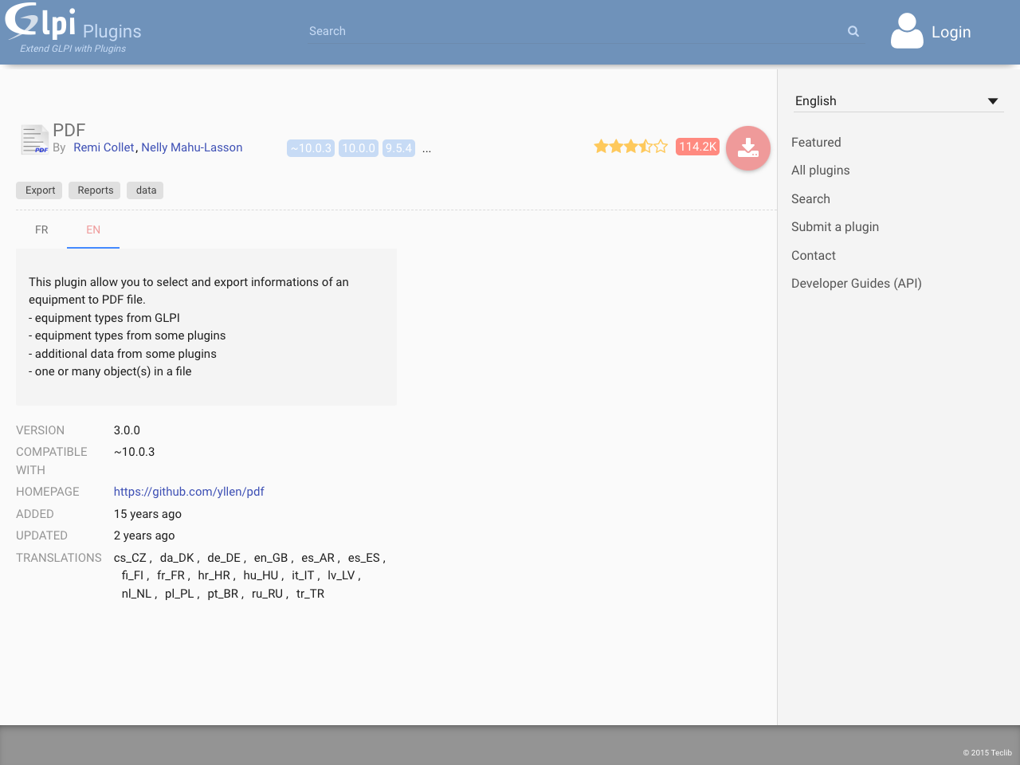Open All plugins in the sidebar
The image size is (1020, 765).
[x=821, y=171]
